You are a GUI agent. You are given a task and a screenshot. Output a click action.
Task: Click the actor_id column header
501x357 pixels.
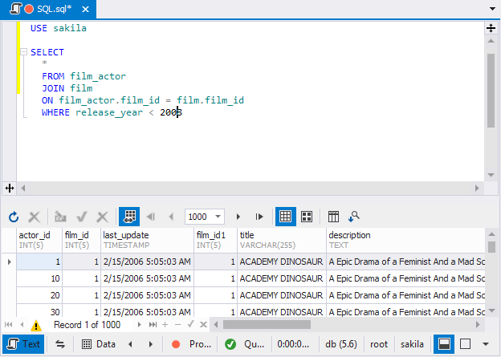click(x=39, y=240)
